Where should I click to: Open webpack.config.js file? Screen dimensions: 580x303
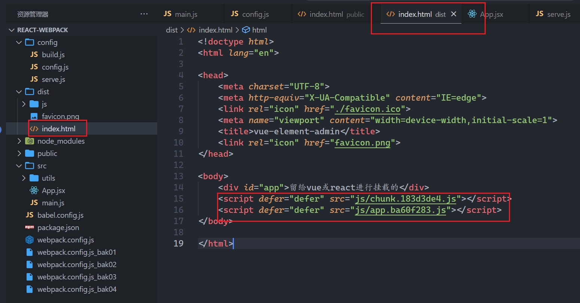point(65,240)
